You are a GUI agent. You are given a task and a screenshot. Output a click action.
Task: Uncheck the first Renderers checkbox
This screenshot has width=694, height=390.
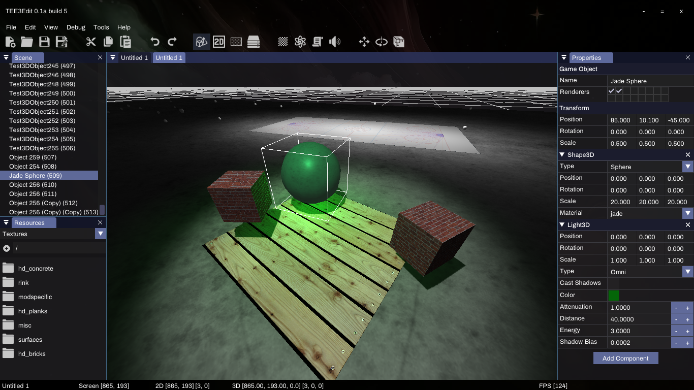(611, 91)
